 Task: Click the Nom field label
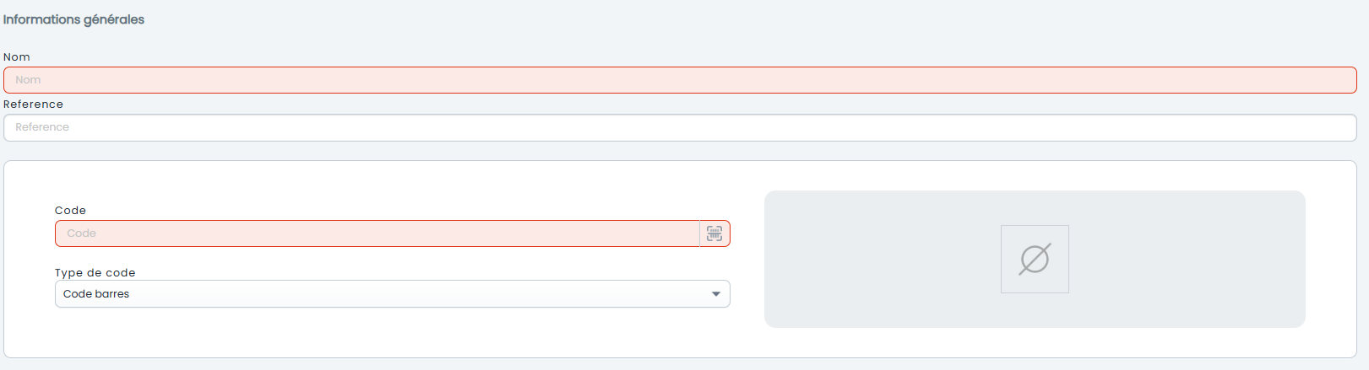[x=17, y=57]
